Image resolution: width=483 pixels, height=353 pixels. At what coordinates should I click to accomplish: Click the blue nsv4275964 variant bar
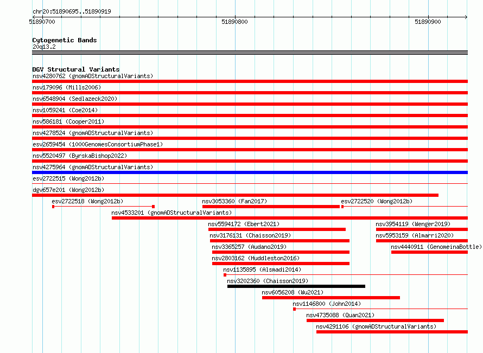coord(250,172)
